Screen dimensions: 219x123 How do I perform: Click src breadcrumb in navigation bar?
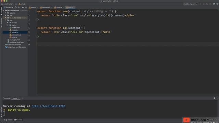[x=15, y=4]
